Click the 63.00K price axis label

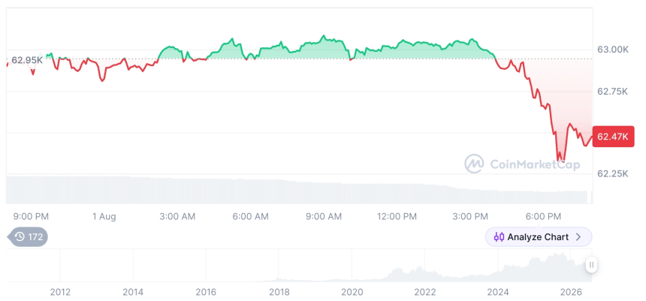(x=613, y=50)
